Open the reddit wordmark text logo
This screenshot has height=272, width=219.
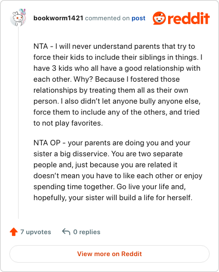tap(189, 18)
